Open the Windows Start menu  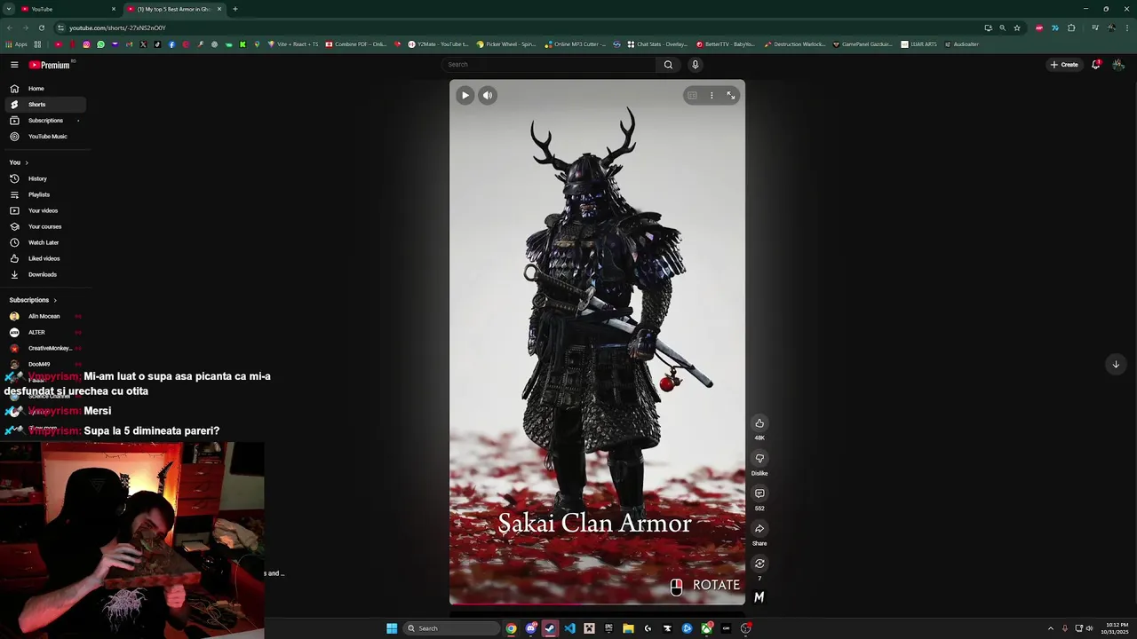click(392, 628)
